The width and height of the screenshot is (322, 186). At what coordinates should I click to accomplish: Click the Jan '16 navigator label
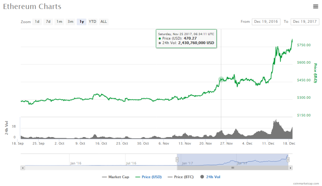76,163
